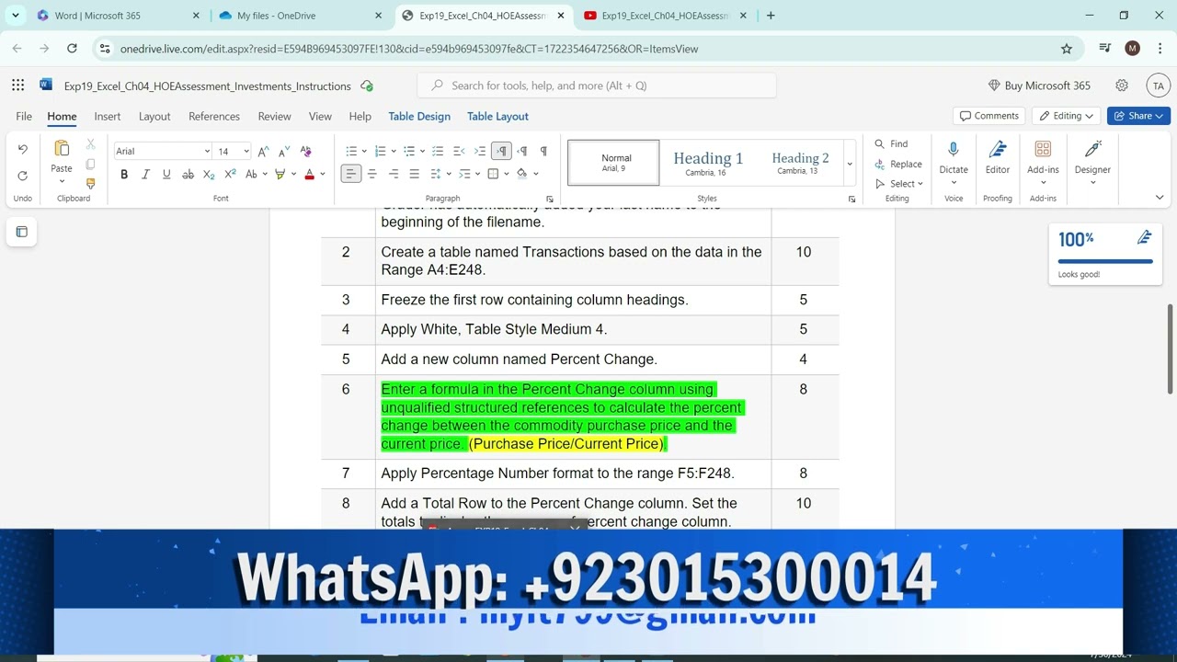Click Center alignment icon
Screen dimensions: 1177x662
click(x=372, y=174)
